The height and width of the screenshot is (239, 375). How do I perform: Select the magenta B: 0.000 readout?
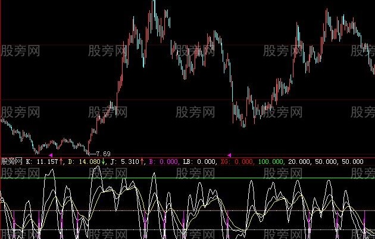click(x=163, y=162)
